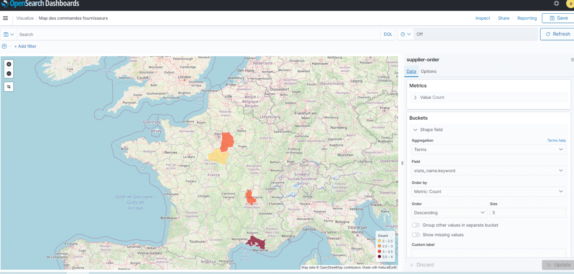Click the dark red 3.5 – 4 legend swatch

click(x=380, y=257)
